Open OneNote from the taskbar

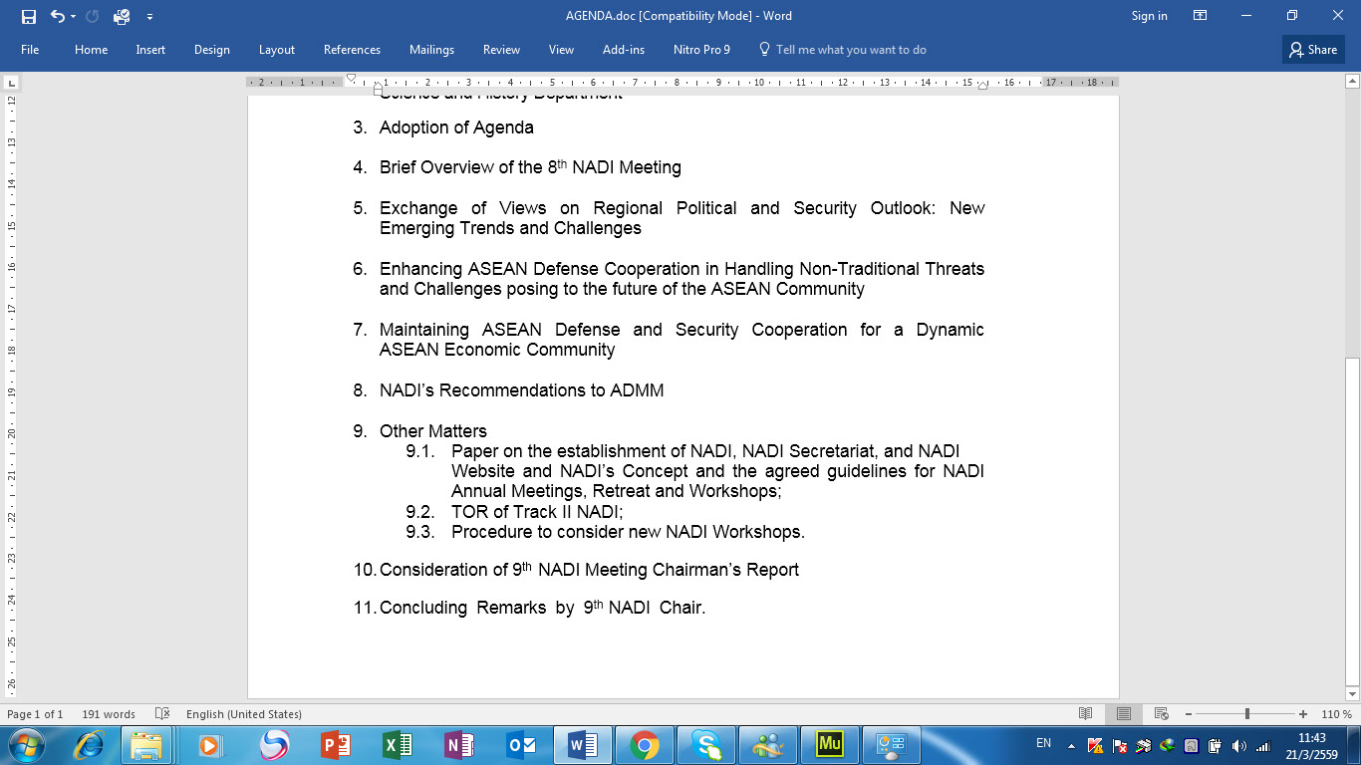[459, 745]
